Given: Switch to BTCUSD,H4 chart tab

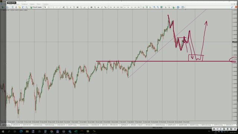Looking at the screenshot, I should (114, 125).
